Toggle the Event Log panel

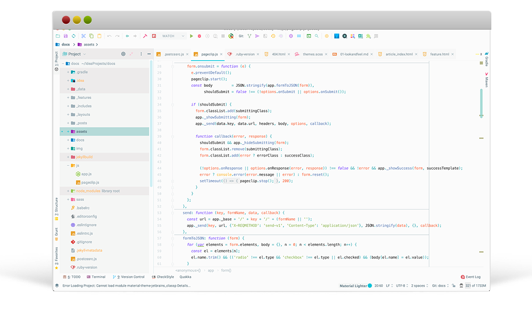(x=470, y=277)
